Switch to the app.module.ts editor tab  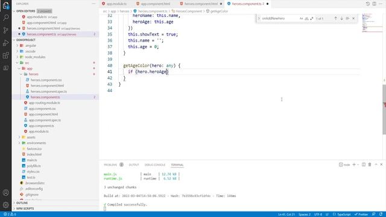pyautogui.click(x=116, y=4)
